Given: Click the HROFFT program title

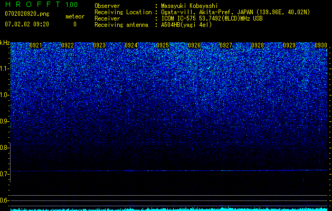Looking at the screenshot, I should (x=33, y=4).
